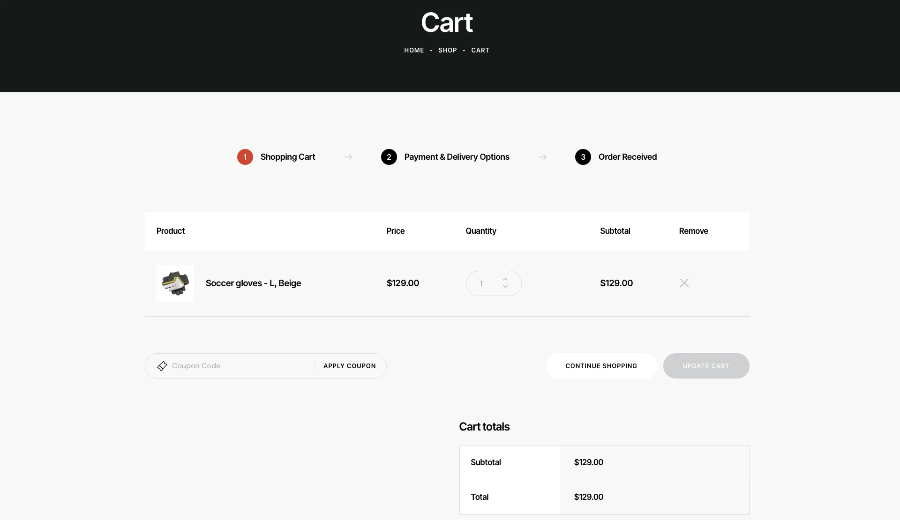The image size is (900, 520).
Task: Click Continue Shopping button
Action: coord(601,366)
